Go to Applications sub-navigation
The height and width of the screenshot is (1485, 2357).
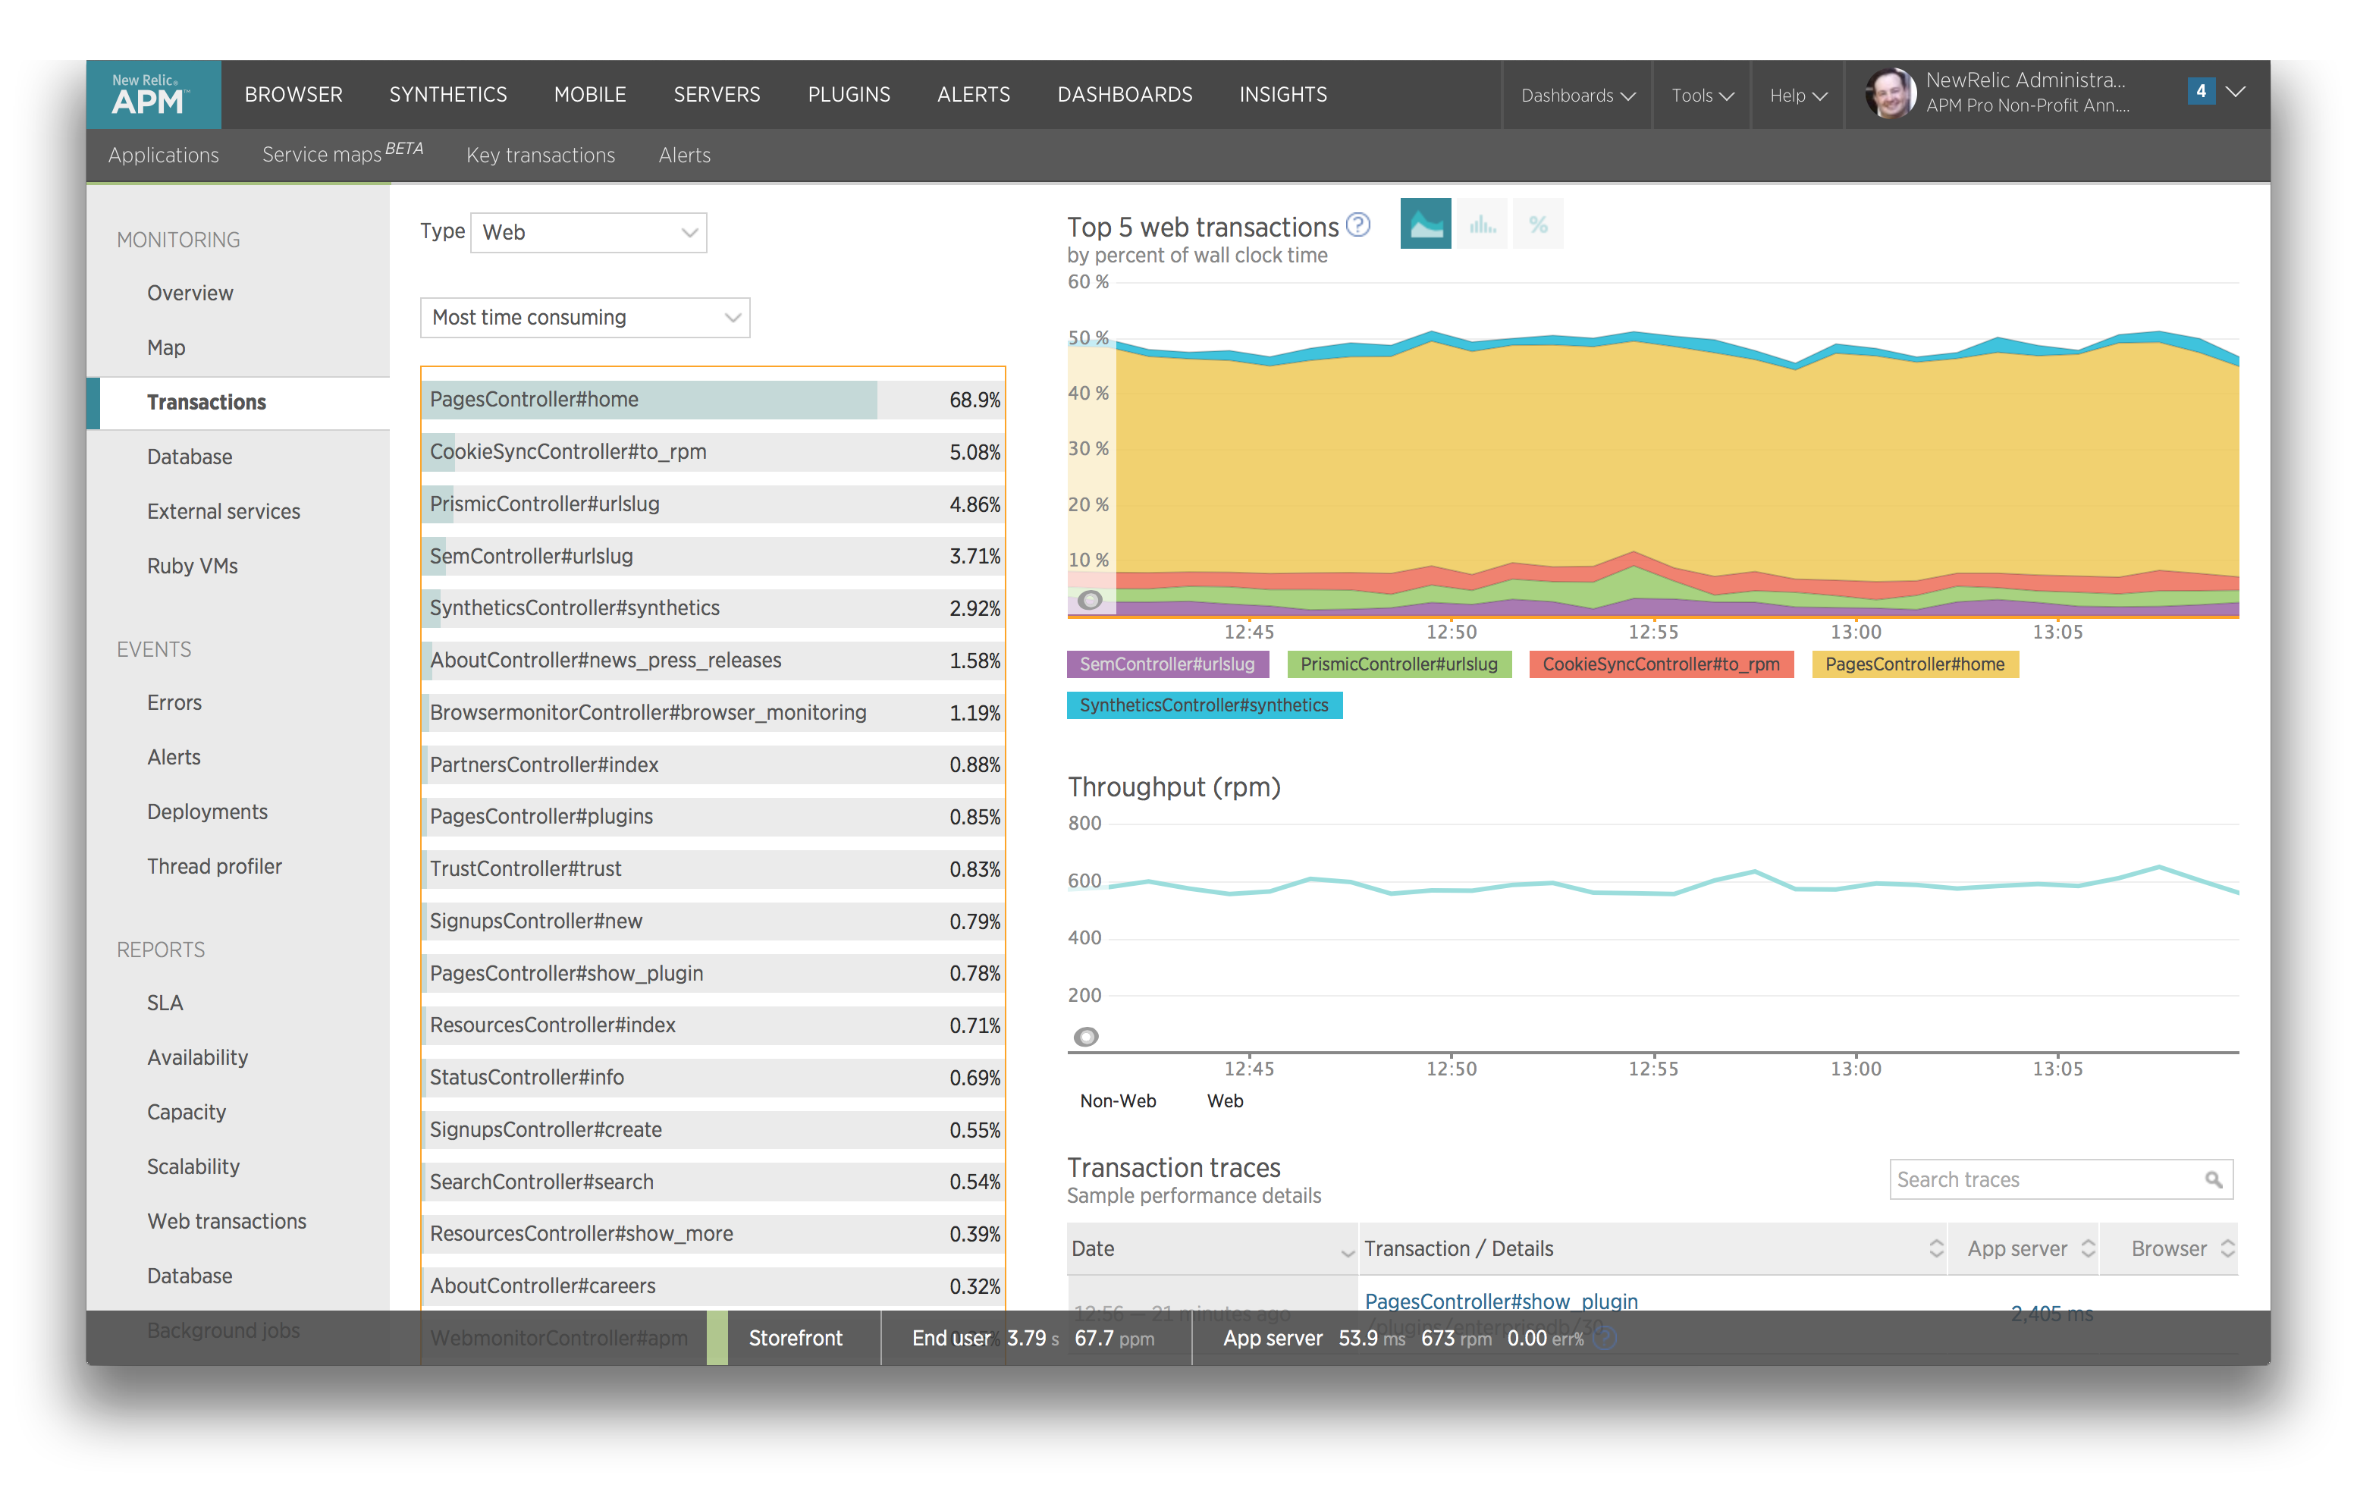click(x=164, y=155)
